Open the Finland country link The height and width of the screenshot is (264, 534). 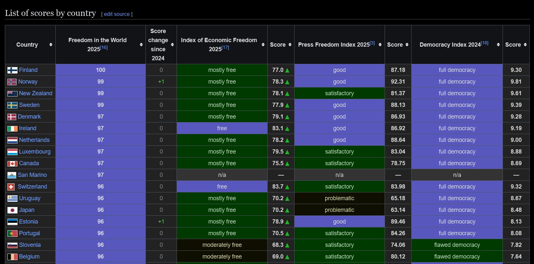[x=28, y=70]
